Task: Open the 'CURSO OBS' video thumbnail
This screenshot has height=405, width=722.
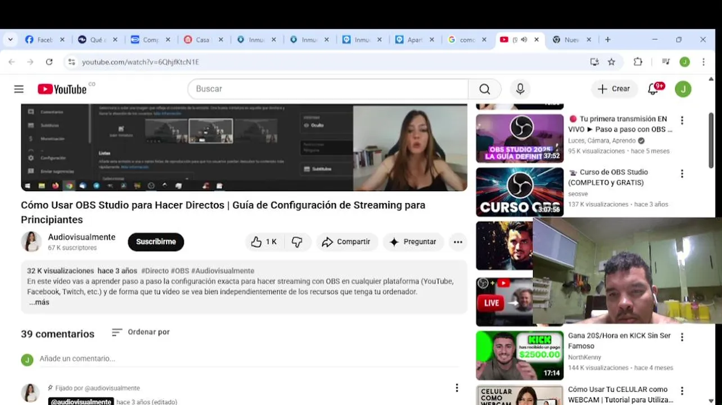Action: [520, 192]
